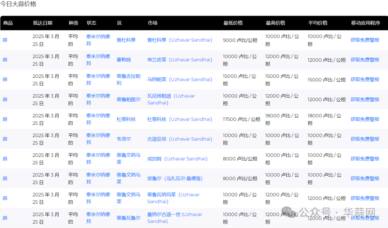388x228 pixels.
Task: Click 蒂鲁文纳马莱 district in the 成加姆 row
Action: [128, 158]
